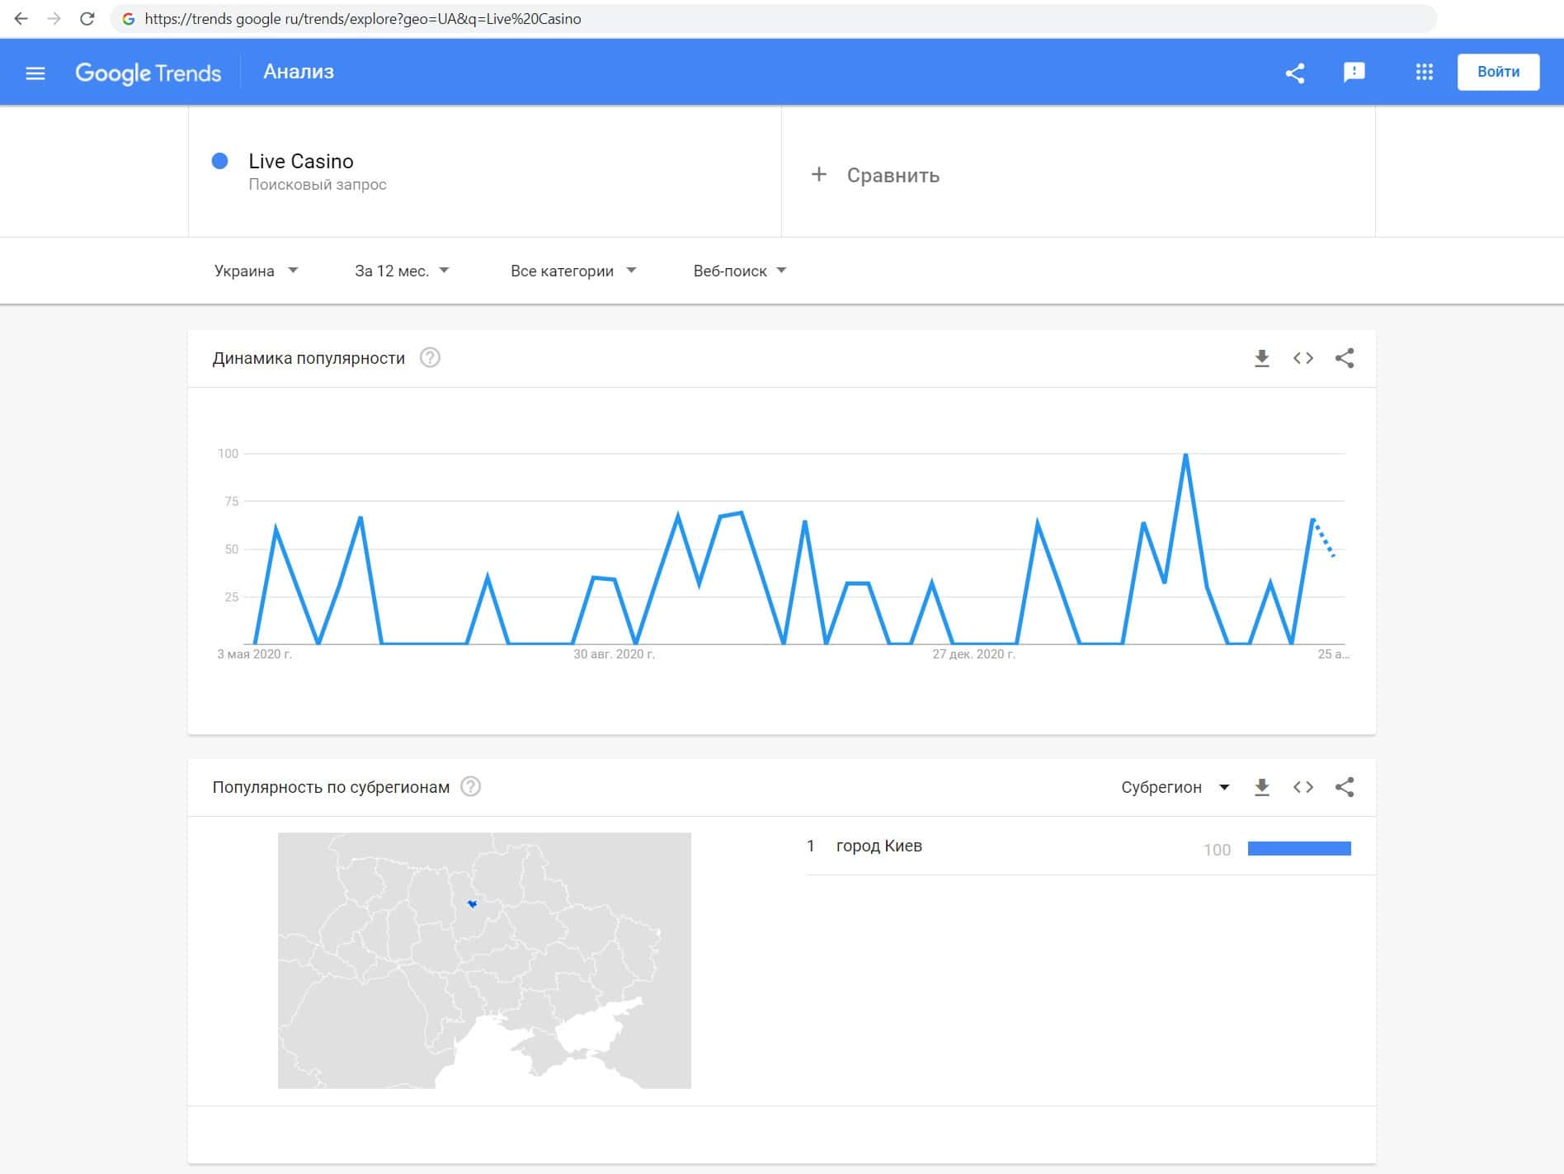Click the Поисковый запрос subtitle
The image size is (1564, 1174).
click(318, 185)
